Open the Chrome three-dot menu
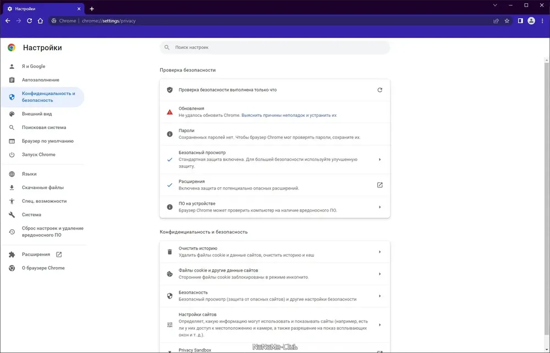This screenshot has height=353, width=550. point(542,21)
